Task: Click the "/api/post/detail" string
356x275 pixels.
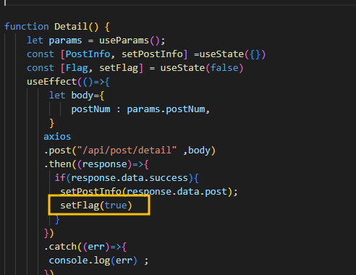Action: tap(127, 151)
